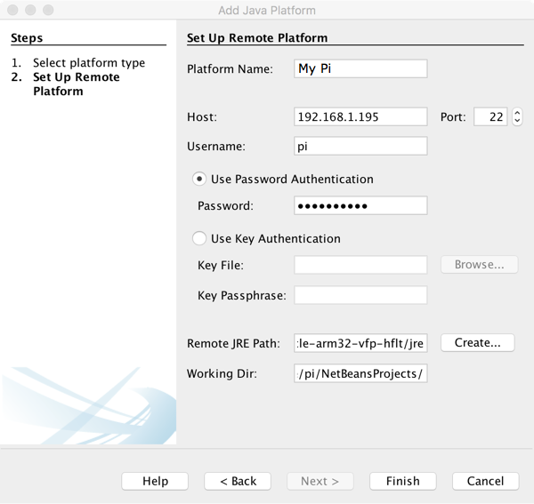The image size is (534, 504).
Task: Close the Add Java Platform window
Action: [x=12, y=10]
